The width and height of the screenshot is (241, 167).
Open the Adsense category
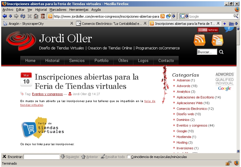click(183, 80)
